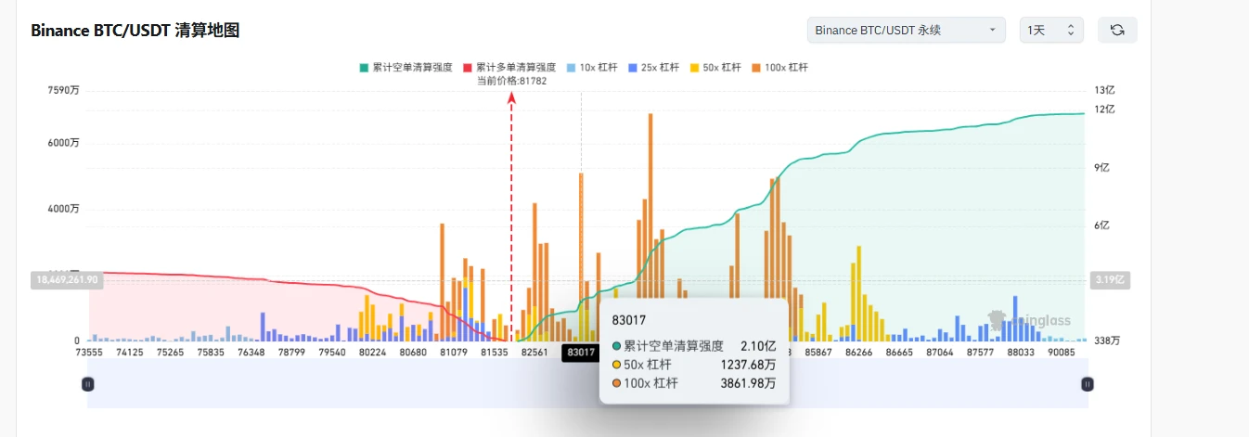Viewport: 1249px width, 437px height.
Task: Toggle 累计多单清算强度 legend series
Action: [x=509, y=68]
